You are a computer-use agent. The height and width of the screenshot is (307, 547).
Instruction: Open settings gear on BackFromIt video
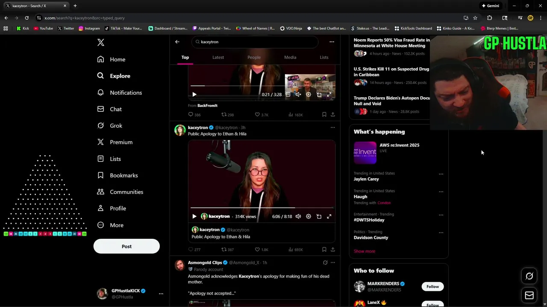click(x=309, y=95)
